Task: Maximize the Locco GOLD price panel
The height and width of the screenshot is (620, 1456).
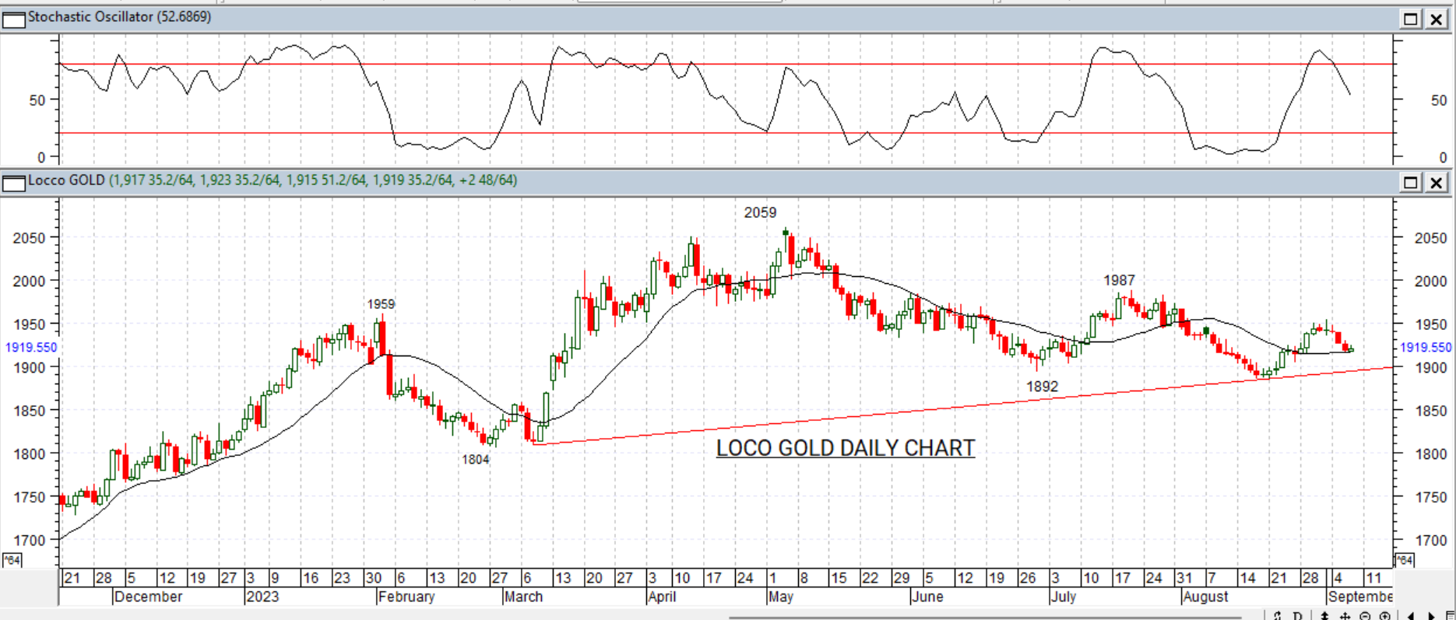Action: 1410,183
